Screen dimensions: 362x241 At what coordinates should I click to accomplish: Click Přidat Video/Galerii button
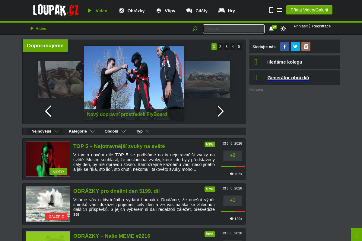309,10
